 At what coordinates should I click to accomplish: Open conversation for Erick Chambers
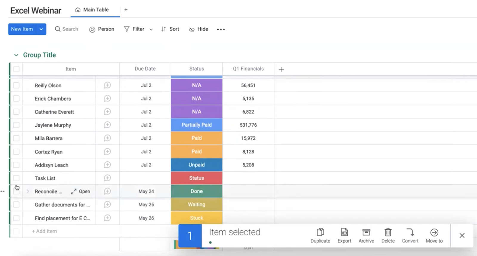107,98
